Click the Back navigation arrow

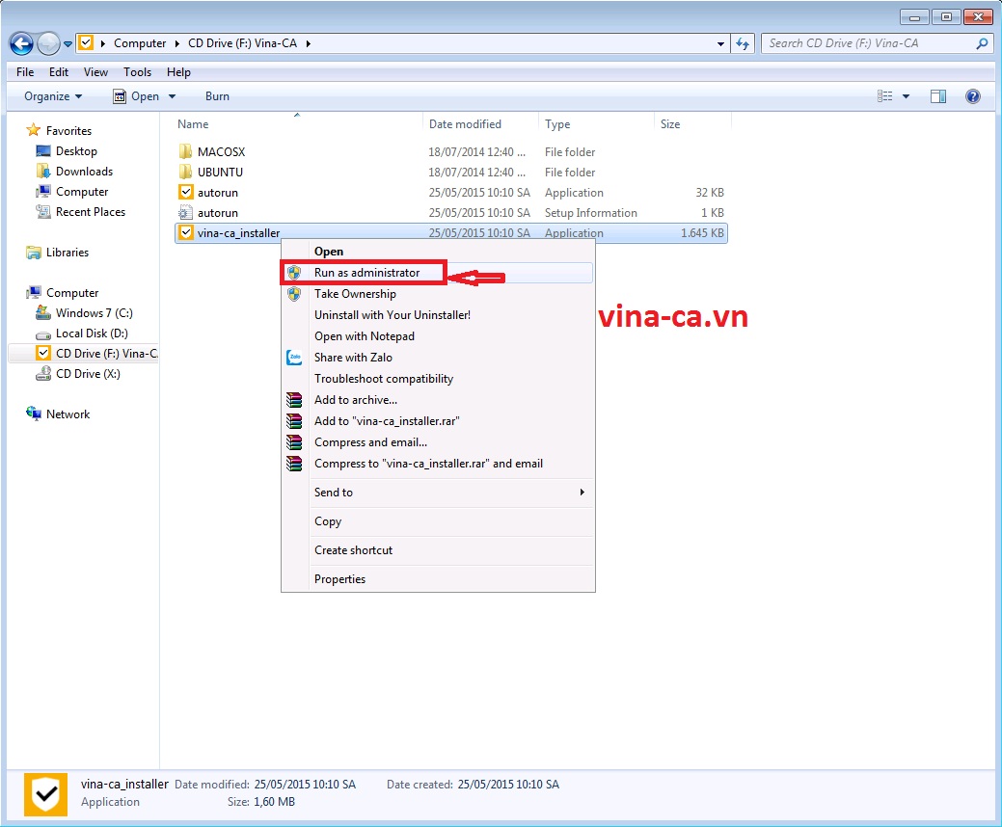21,43
